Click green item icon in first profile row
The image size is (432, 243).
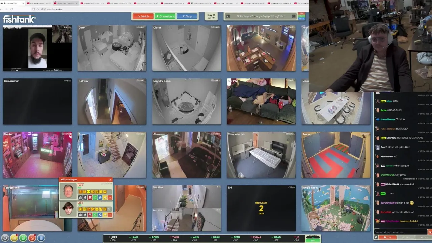(x=95, y=197)
